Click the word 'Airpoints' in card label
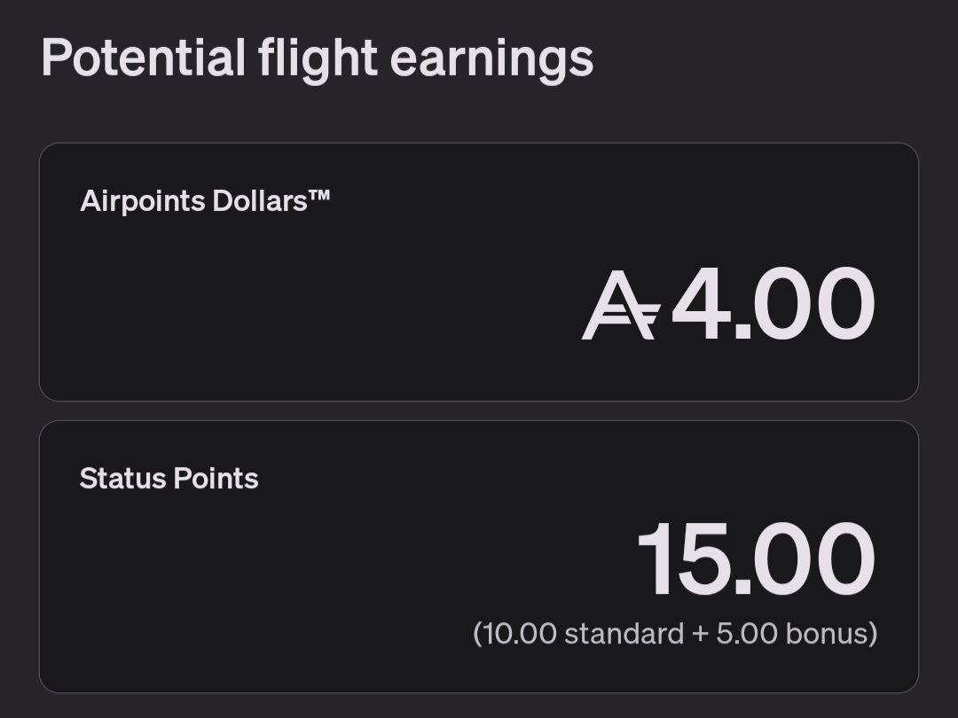Image resolution: width=958 pixels, height=718 pixels. [142, 202]
